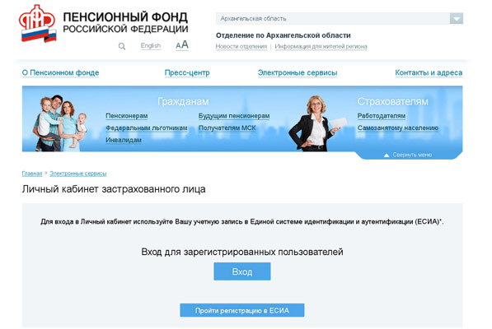Screen dimensions: 492x329
Task: Open О Пенсионном фонде menu
Action: (x=60, y=72)
